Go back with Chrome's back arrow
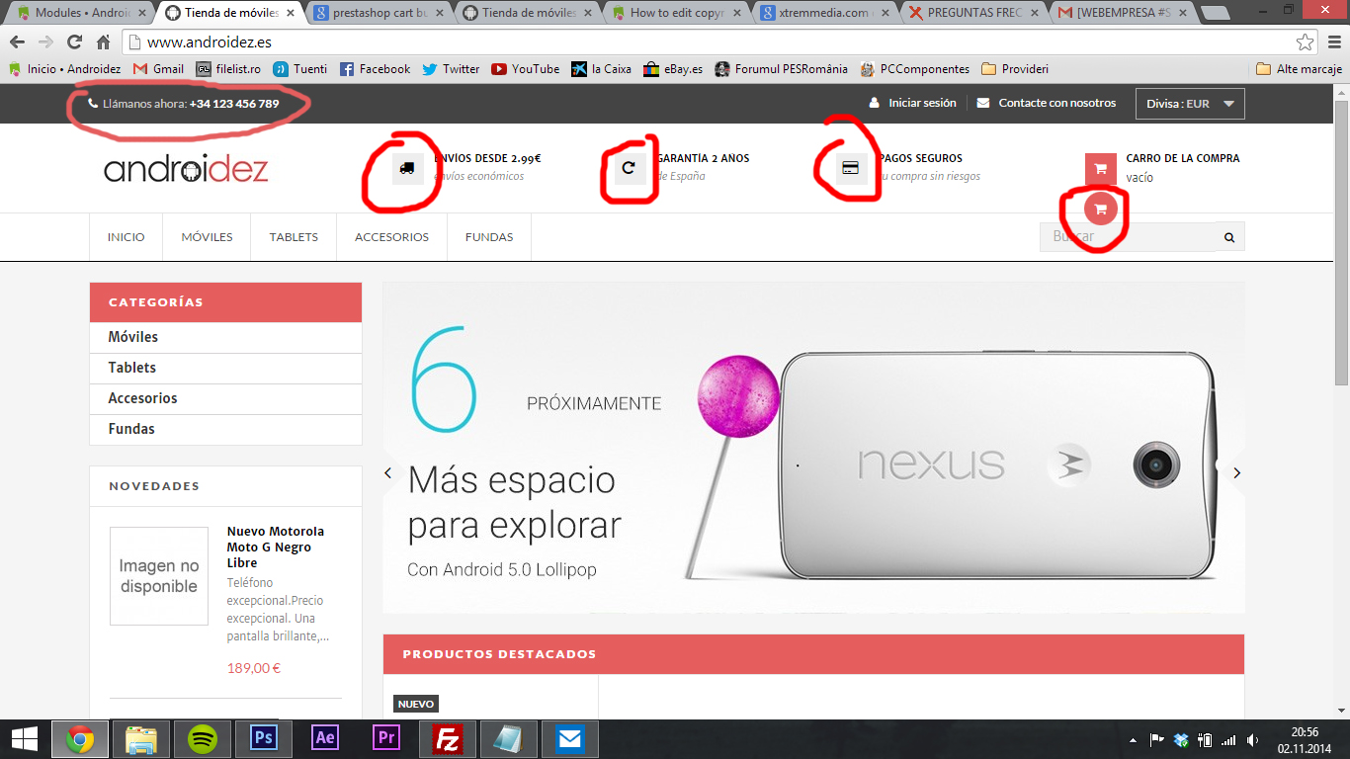Viewport: 1350px width, 759px height. pyautogui.click(x=18, y=42)
